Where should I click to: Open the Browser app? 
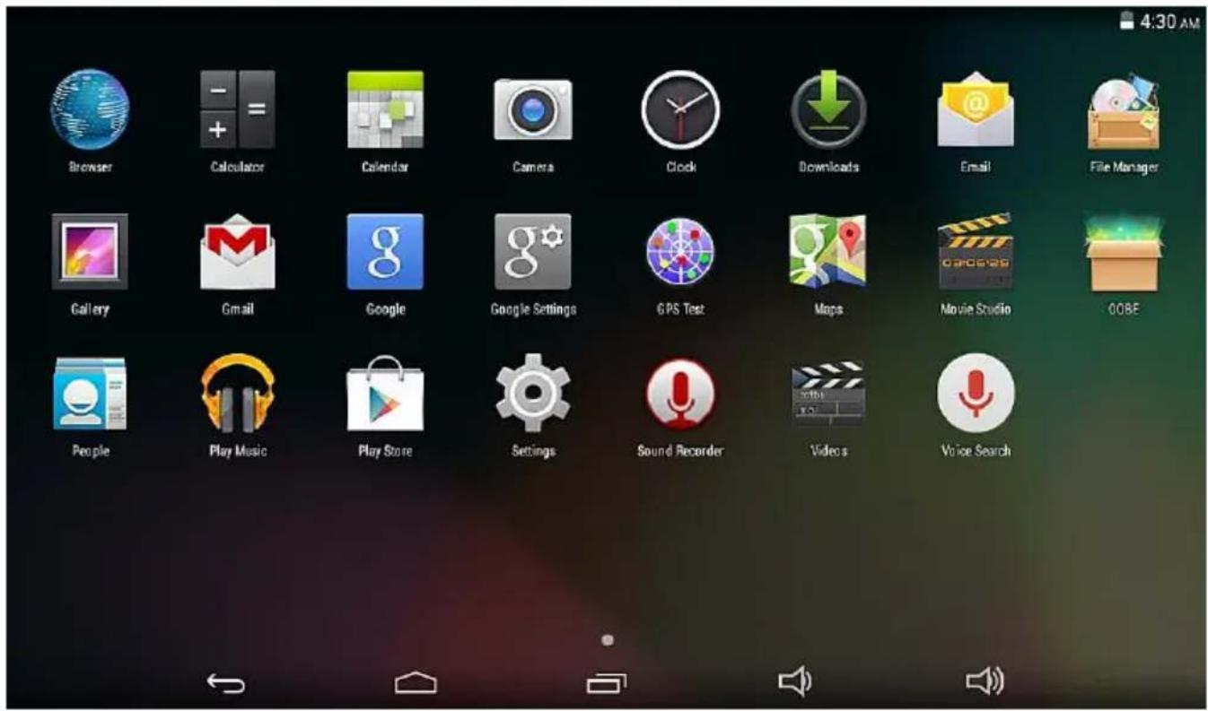coord(89,109)
